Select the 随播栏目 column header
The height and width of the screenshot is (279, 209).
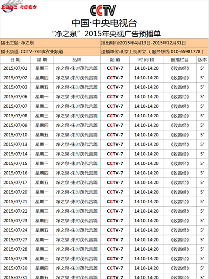tap(180, 60)
